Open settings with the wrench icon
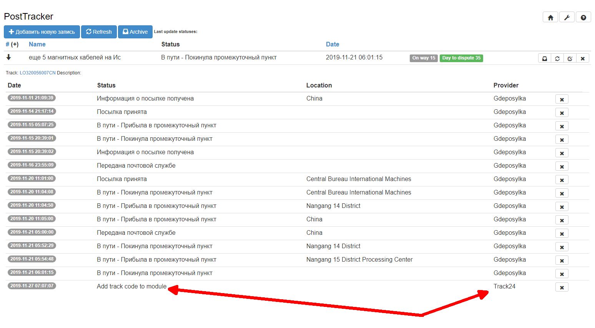The height and width of the screenshot is (328, 595). pyautogui.click(x=567, y=17)
